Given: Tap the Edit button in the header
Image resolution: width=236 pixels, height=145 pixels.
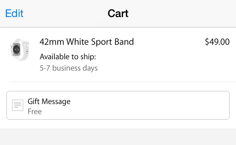Looking at the screenshot, I should 14,14.
